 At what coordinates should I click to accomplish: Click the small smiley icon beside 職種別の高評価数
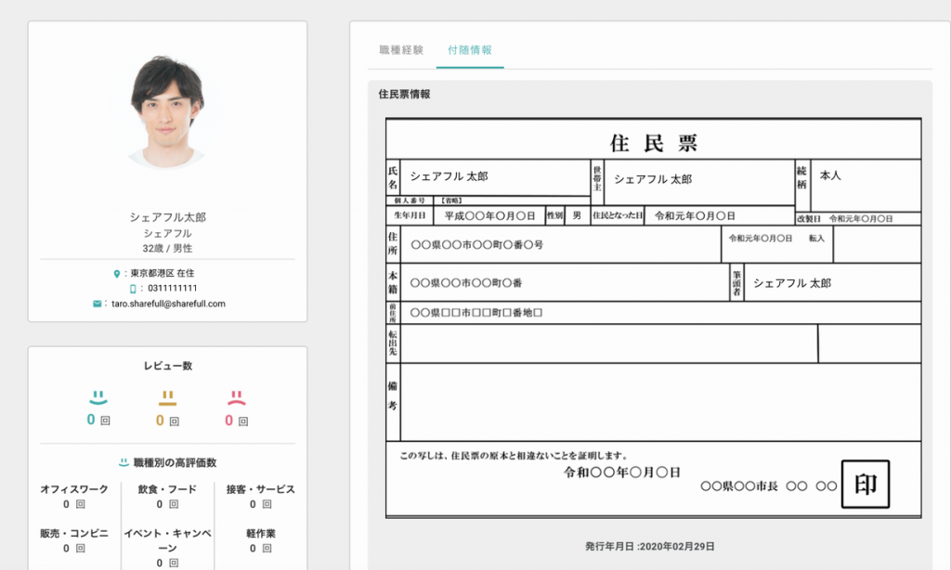[x=124, y=462]
